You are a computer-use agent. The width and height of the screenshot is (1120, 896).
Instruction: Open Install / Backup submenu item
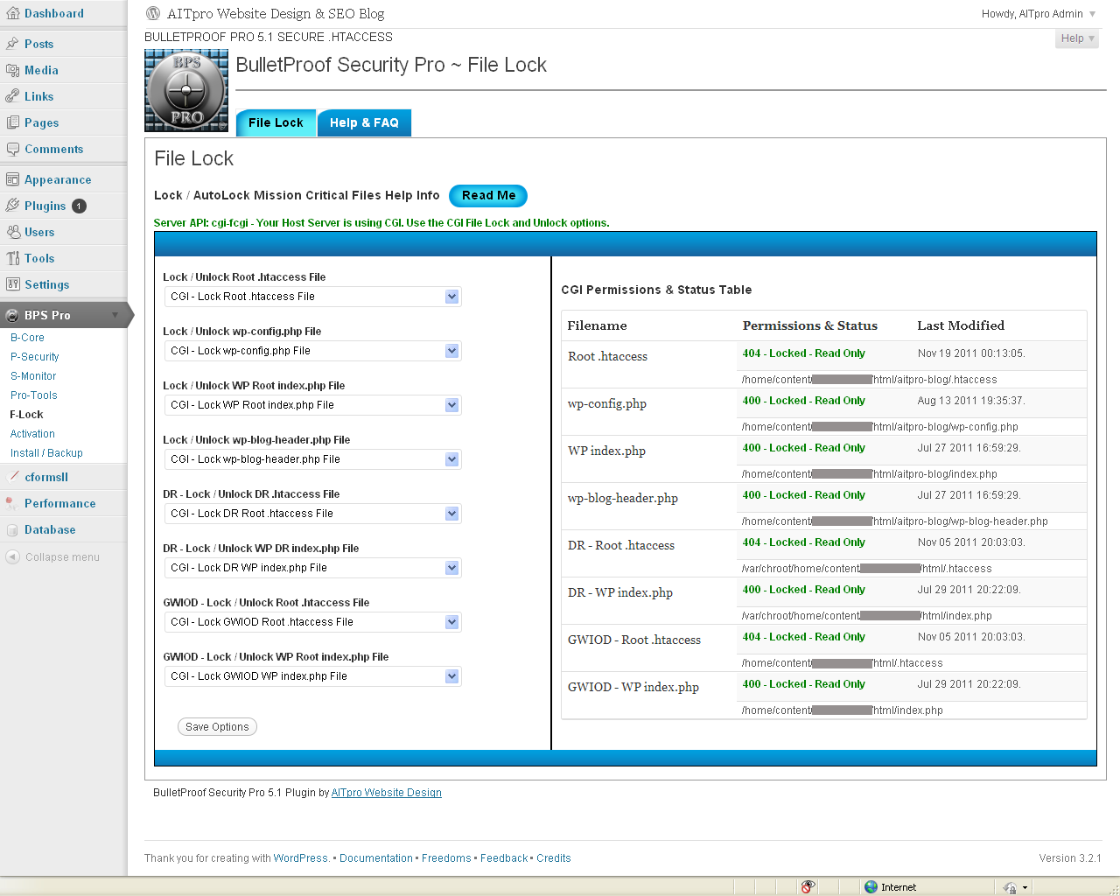pyautogui.click(x=46, y=453)
